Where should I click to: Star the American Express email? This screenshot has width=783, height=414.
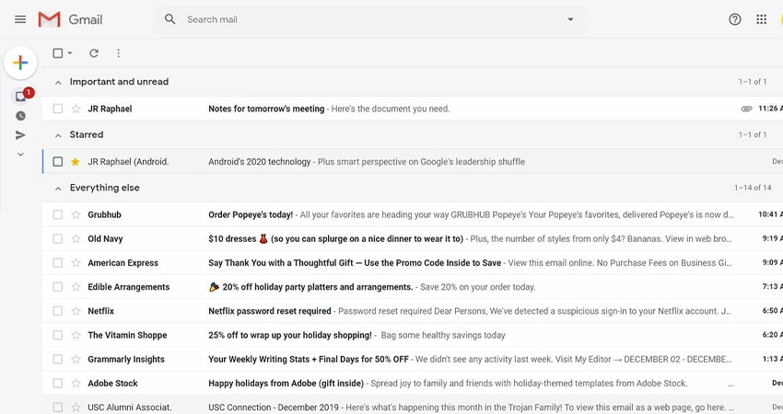point(76,262)
